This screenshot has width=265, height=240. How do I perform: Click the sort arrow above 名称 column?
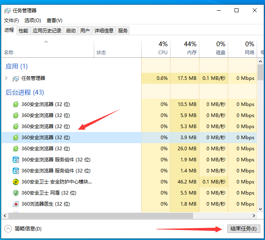pyautogui.click(x=46, y=42)
